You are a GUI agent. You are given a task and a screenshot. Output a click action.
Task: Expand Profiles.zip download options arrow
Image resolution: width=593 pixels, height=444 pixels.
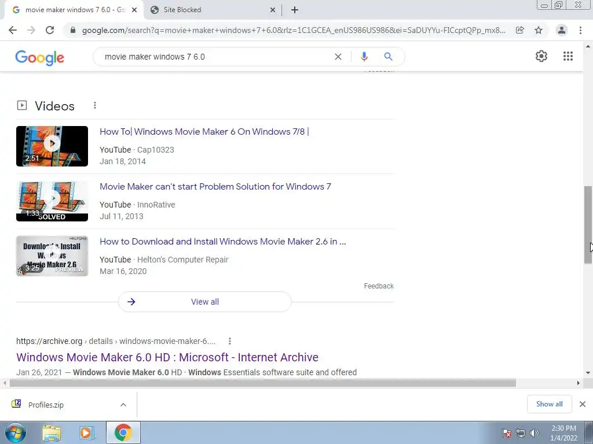[123, 405]
